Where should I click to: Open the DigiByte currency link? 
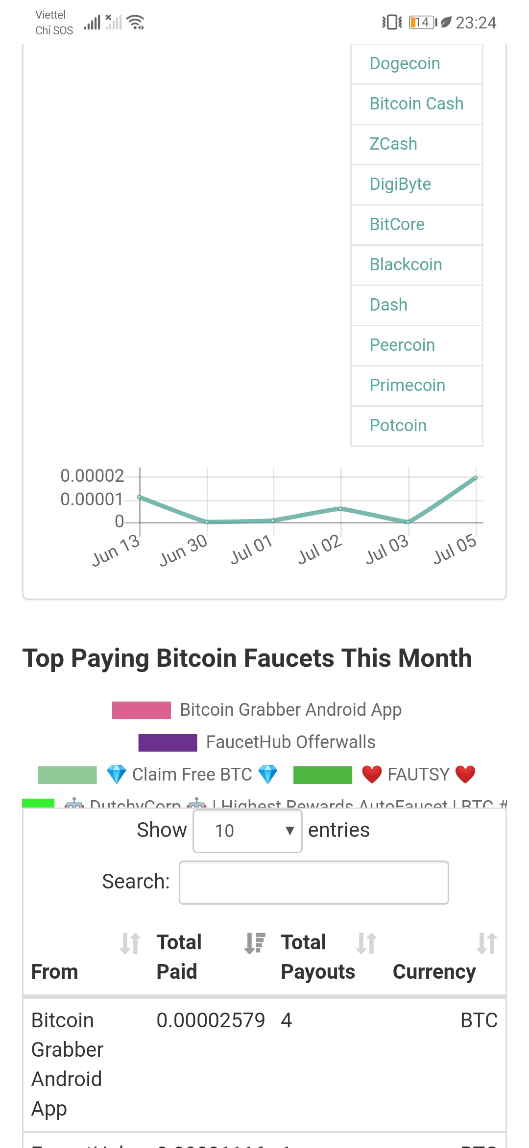(400, 184)
